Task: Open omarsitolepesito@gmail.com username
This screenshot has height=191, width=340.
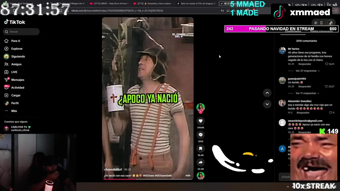Action: click(x=305, y=121)
